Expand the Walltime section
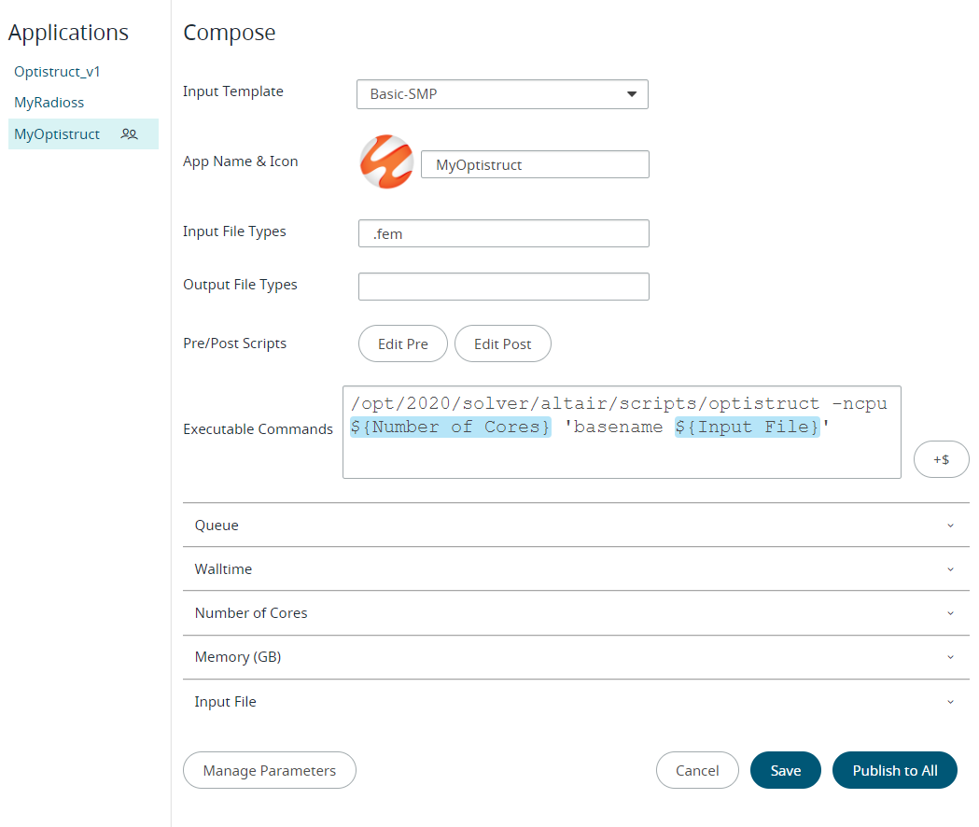The height and width of the screenshot is (827, 979). (x=576, y=569)
